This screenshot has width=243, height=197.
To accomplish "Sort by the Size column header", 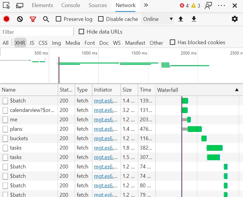I will click(129, 90).
